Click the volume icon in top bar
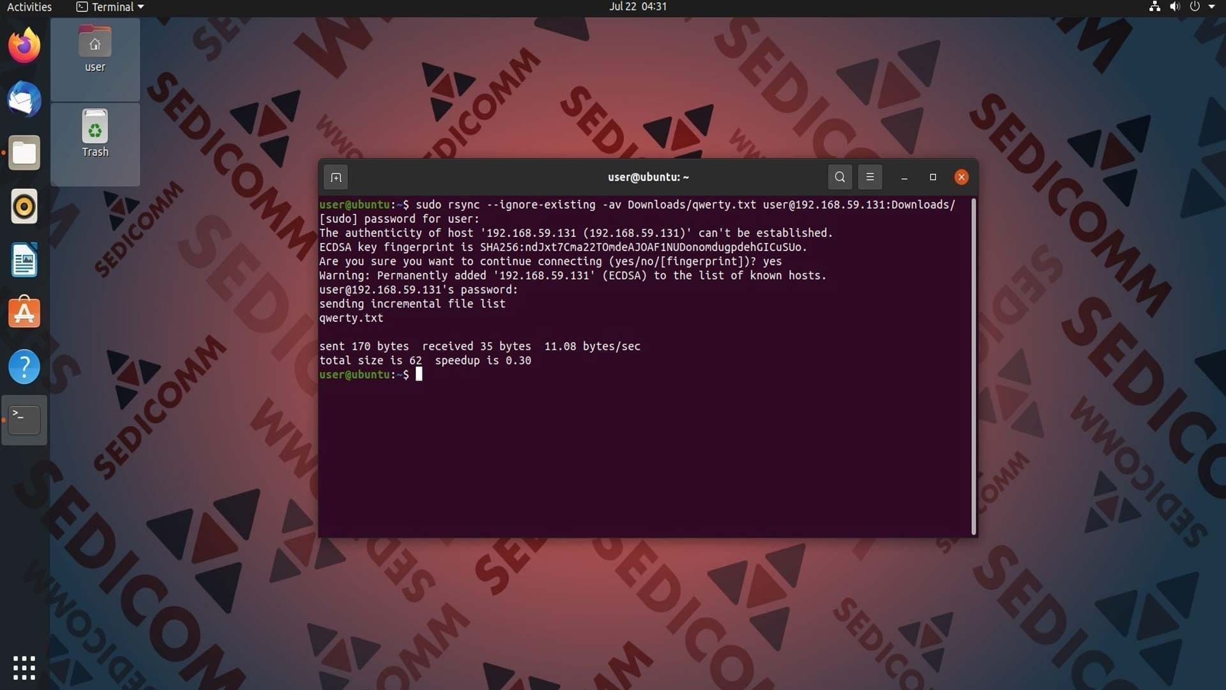The width and height of the screenshot is (1226, 690). click(x=1174, y=6)
